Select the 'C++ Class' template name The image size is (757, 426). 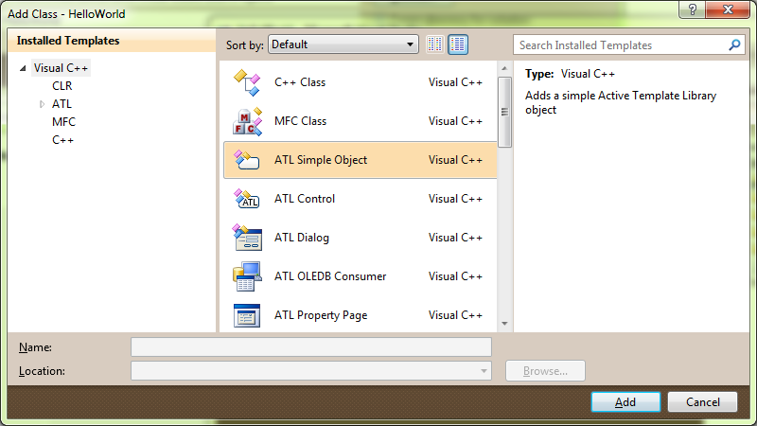coord(300,82)
